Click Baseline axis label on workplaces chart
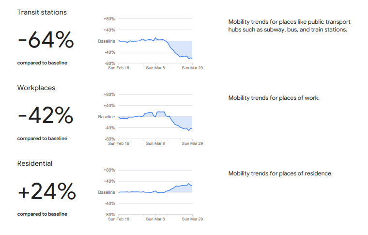Viewport: 368px width, 235px height. pyautogui.click(x=107, y=117)
